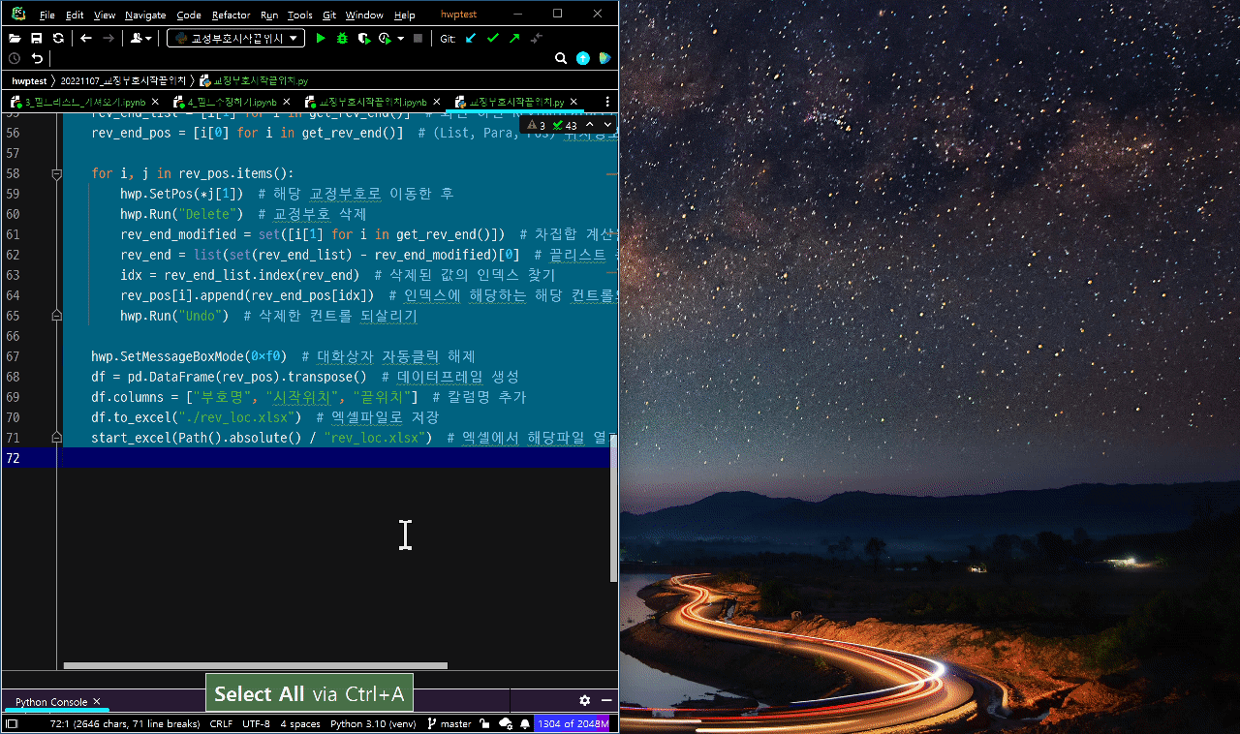The height and width of the screenshot is (734, 1240).
Task: Open Local History with the clock icon
Action: pos(15,58)
